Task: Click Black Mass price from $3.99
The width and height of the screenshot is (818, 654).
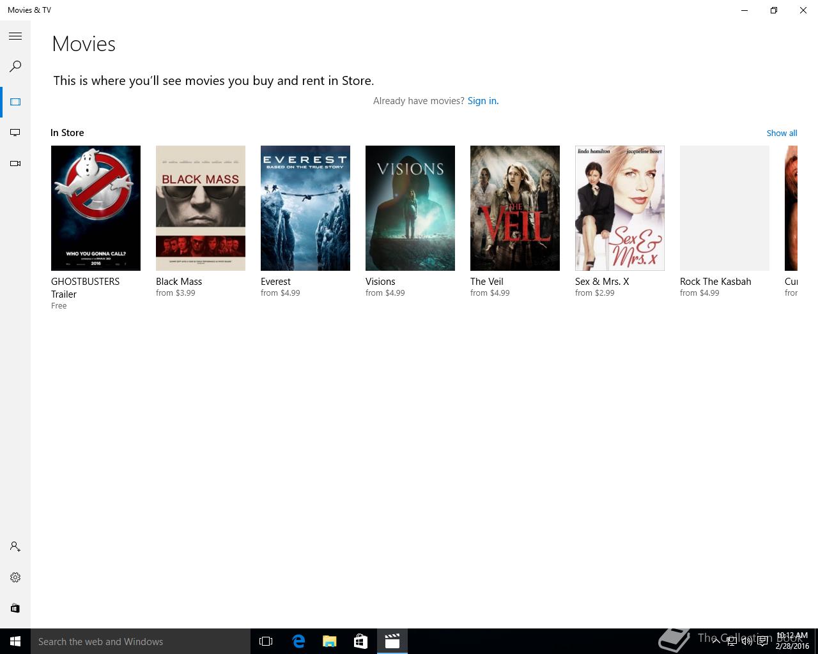Action: 176,293
